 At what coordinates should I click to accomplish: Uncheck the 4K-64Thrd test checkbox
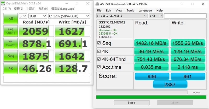click(99, 59)
